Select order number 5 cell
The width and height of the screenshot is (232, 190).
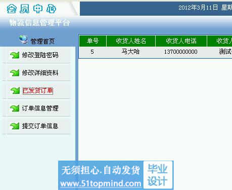pyautogui.click(x=92, y=52)
